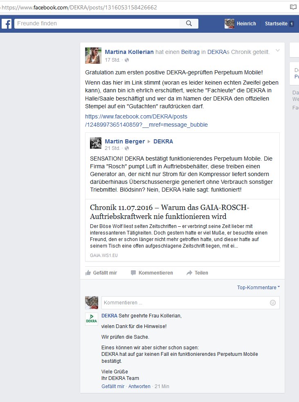Click the DEKRA logo avatar in comment
The height and width of the screenshot is (402, 299).
(x=92, y=319)
